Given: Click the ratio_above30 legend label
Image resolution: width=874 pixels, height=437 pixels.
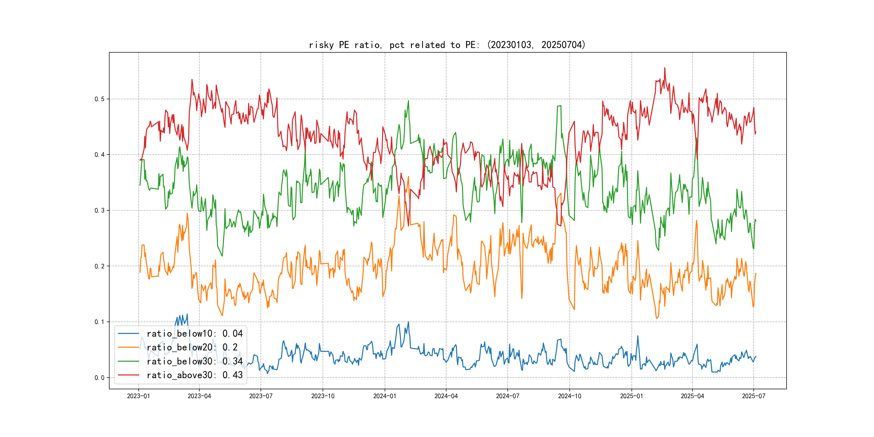Looking at the screenshot, I should coord(194,375).
